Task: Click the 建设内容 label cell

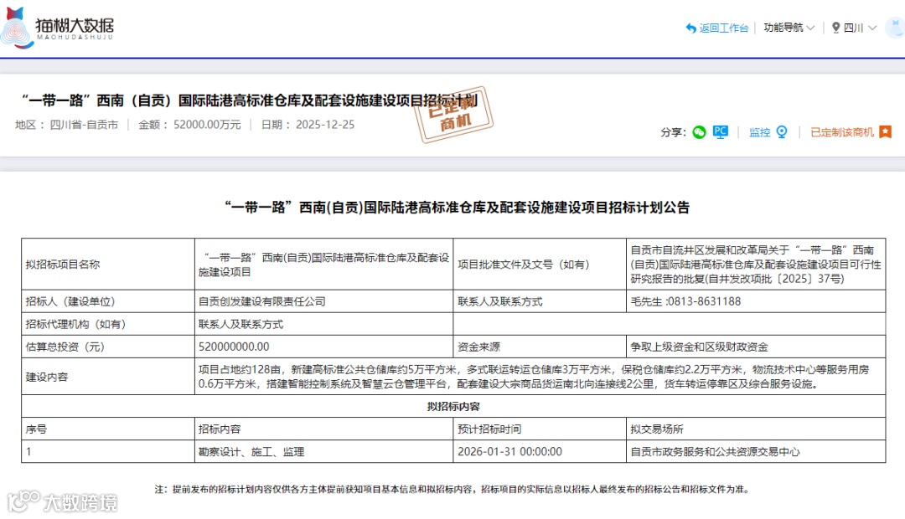Action: [x=108, y=377]
